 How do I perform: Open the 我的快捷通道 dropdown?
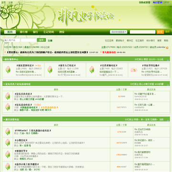[x=118, y=32]
